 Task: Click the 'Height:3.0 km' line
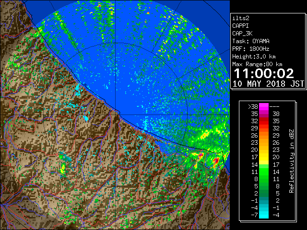pos(254,57)
